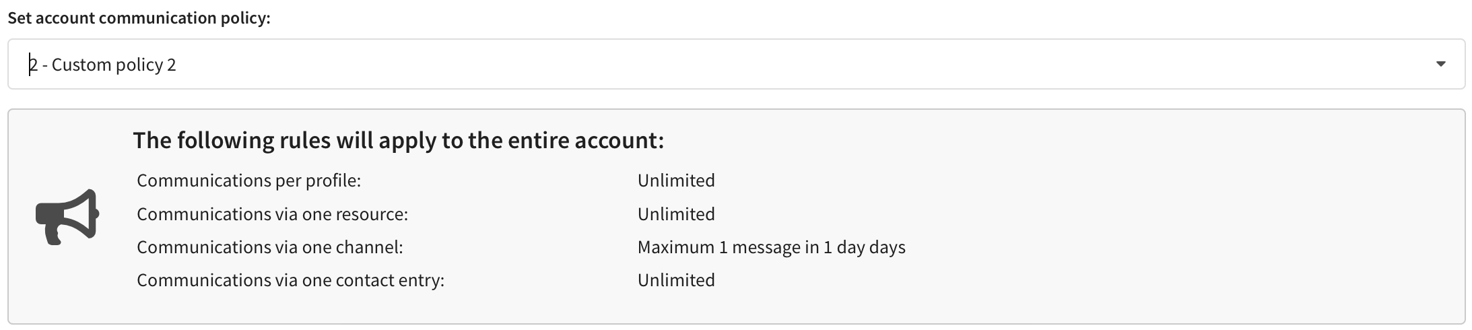Click the text cursor at policy field start
Screen dimensions: 1472x330
(29, 65)
